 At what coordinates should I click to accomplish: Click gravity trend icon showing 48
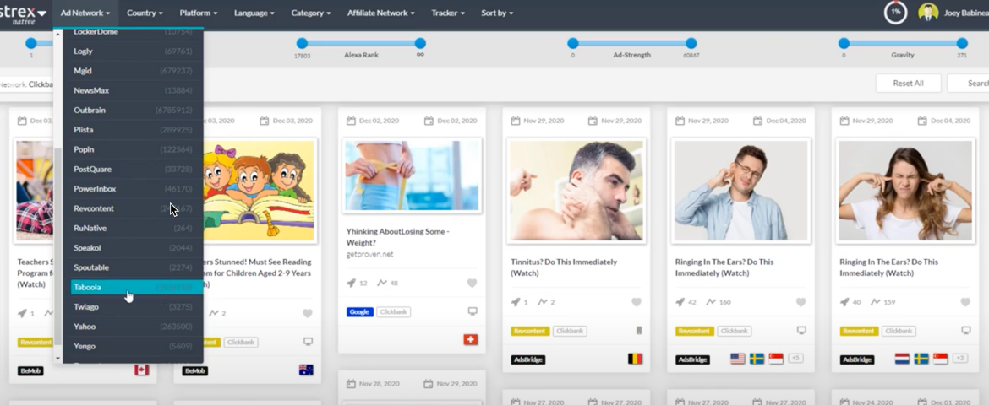click(x=381, y=283)
